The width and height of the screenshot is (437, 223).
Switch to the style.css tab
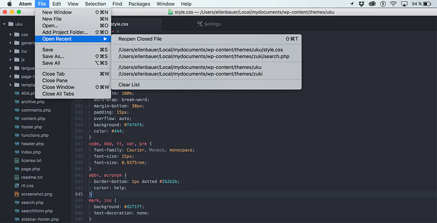click(119, 24)
